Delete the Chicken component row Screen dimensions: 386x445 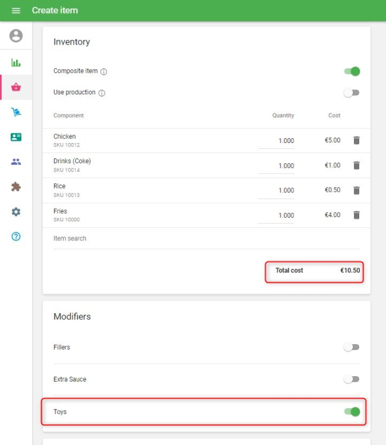click(356, 141)
